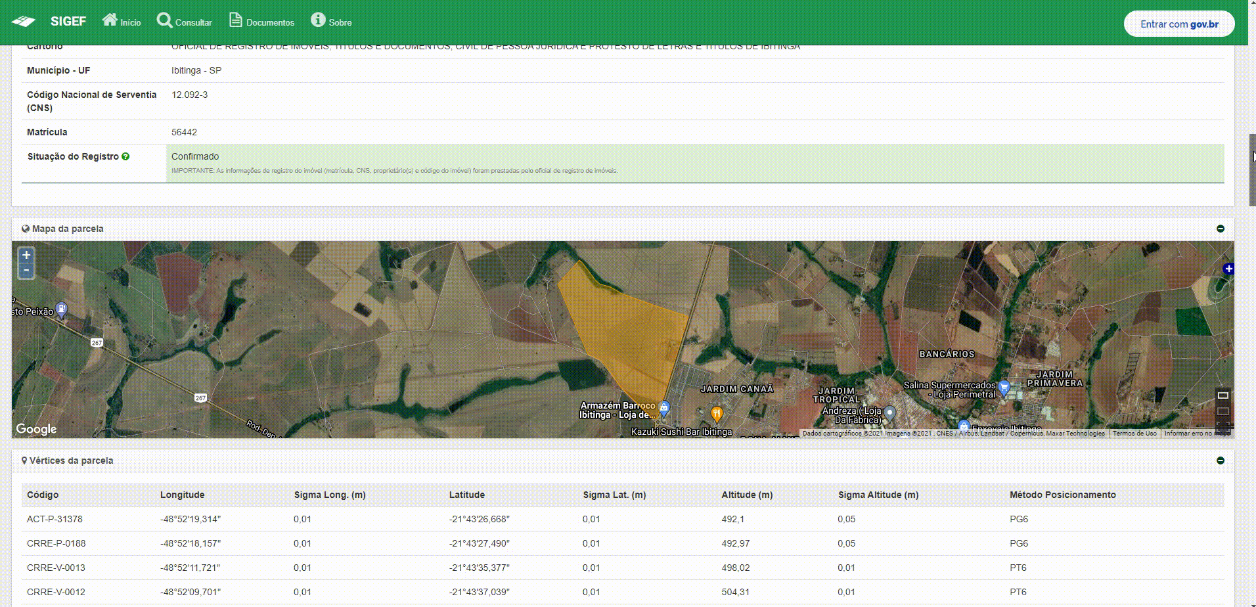Click Armazém Barroco shopping marker on map
Image resolution: width=1256 pixels, height=607 pixels.
tap(664, 408)
